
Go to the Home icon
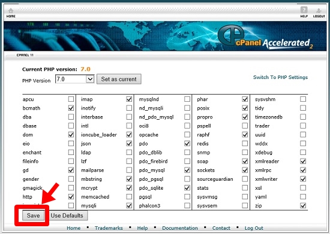[11, 11]
